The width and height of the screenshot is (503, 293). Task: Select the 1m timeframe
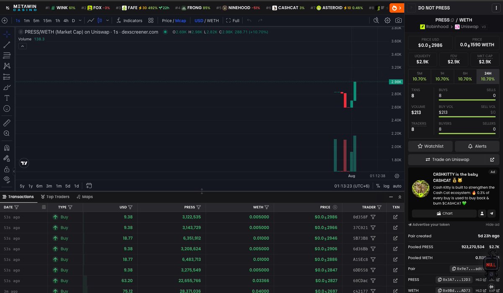tap(27, 21)
